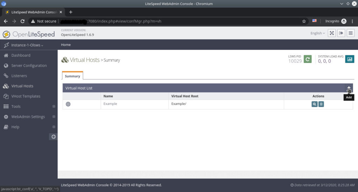Screen dimensions: 358x192
Task: Add a new virtual host with the plus icon
Action: pyautogui.click(x=349, y=88)
